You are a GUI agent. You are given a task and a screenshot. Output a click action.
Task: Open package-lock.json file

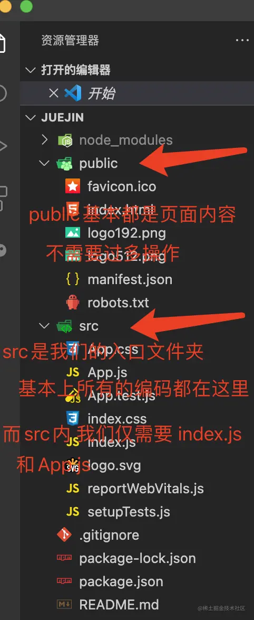point(137,558)
